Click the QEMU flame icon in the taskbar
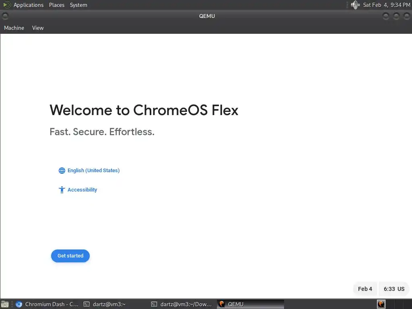412x309 pixels. (222, 304)
